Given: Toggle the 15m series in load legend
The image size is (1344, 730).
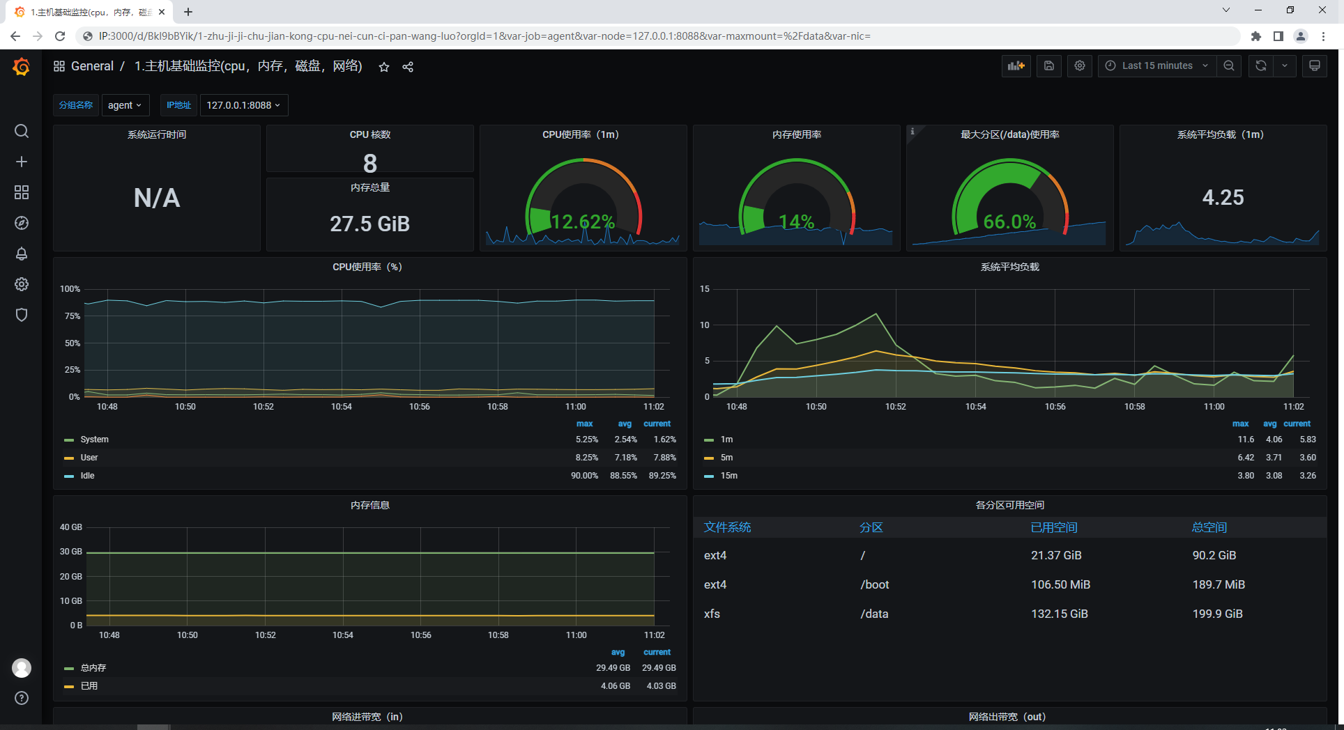Looking at the screenshot, I should pos(728,476).
